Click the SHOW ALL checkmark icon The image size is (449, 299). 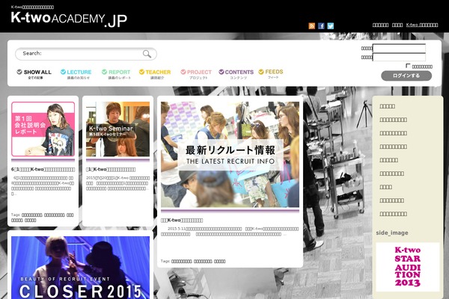coord(19,72)
